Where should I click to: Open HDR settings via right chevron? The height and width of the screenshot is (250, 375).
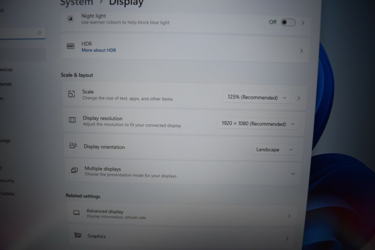pyautogui.click(x=301, y=51)
